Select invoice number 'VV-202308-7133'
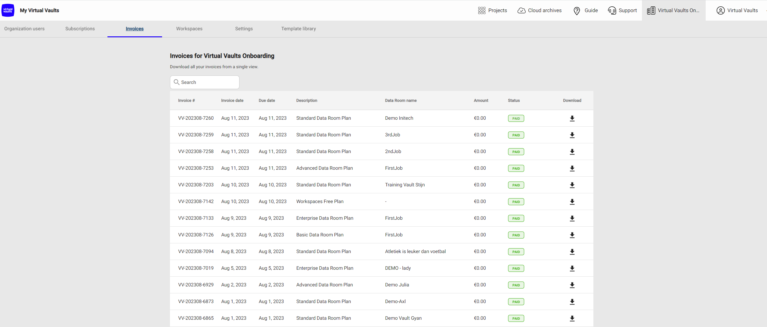This screenshot has width=767, height=327. click(196, 218)
